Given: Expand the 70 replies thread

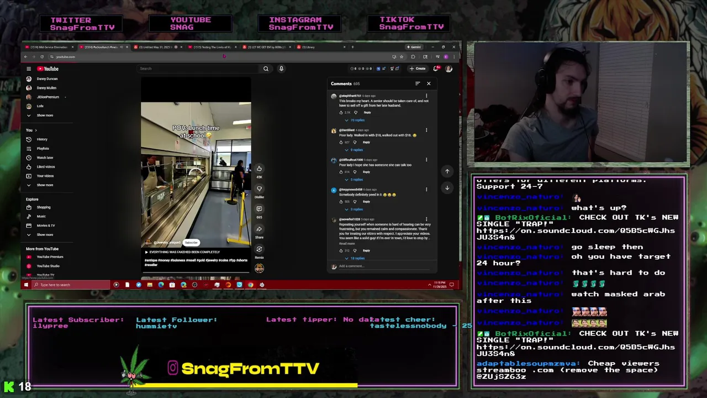Looking at the screenshot, I should click(355, 120).
